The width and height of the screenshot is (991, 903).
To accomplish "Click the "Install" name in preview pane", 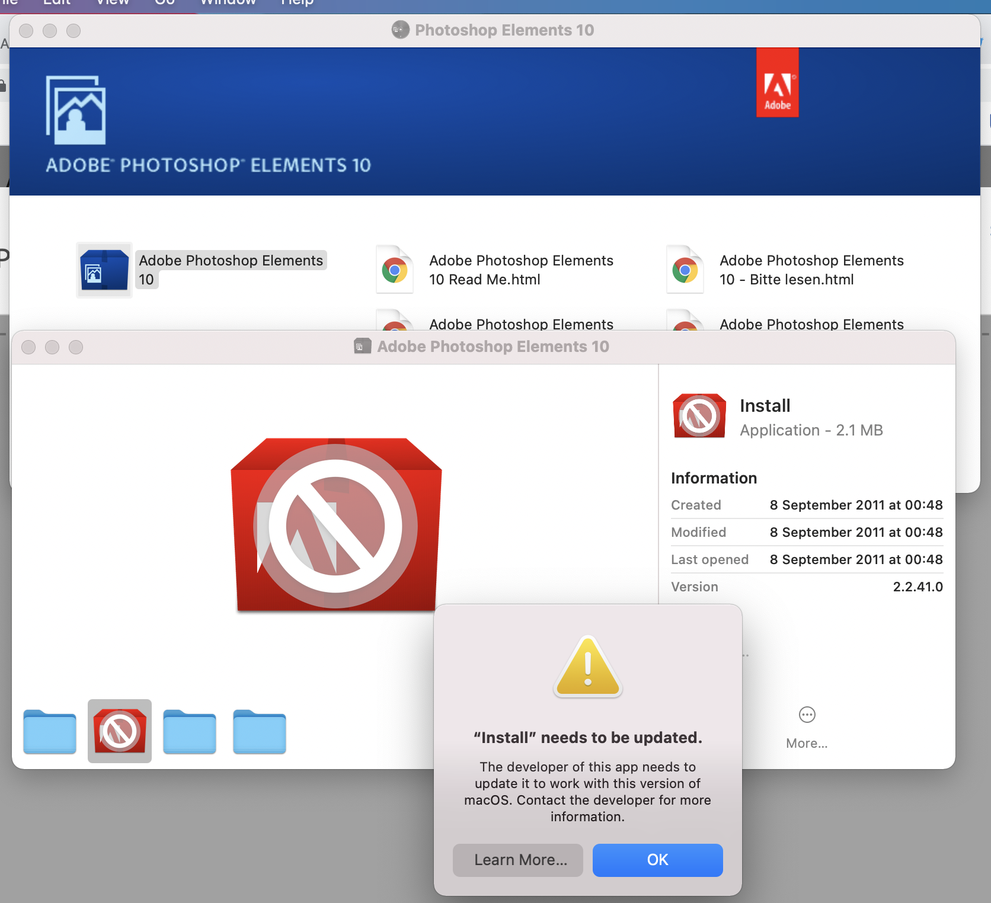I will point(765,406).
